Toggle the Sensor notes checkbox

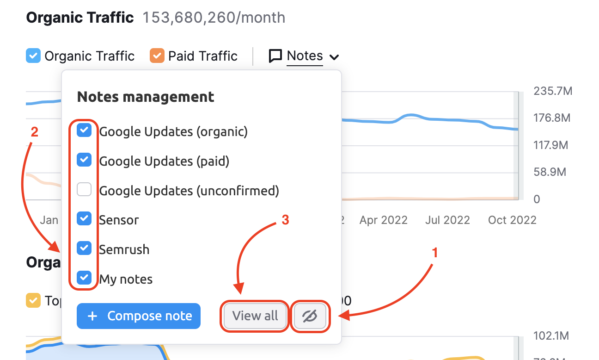[x=84, y=219]
